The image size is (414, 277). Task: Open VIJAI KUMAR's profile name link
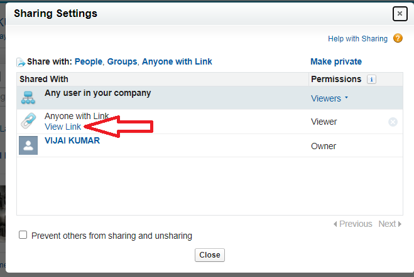[72, 140]
